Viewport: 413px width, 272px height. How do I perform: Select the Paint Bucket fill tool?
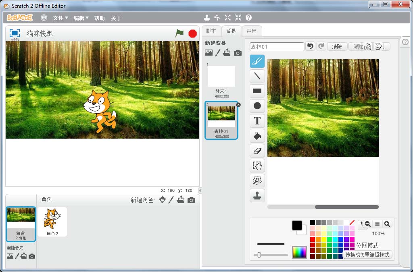(x=257, y=136)
